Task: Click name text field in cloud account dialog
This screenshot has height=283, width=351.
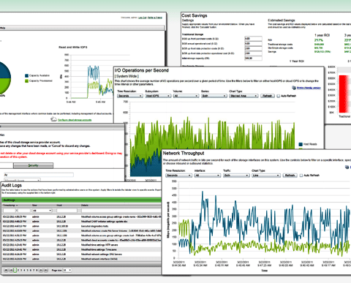Action: point(39,175)
